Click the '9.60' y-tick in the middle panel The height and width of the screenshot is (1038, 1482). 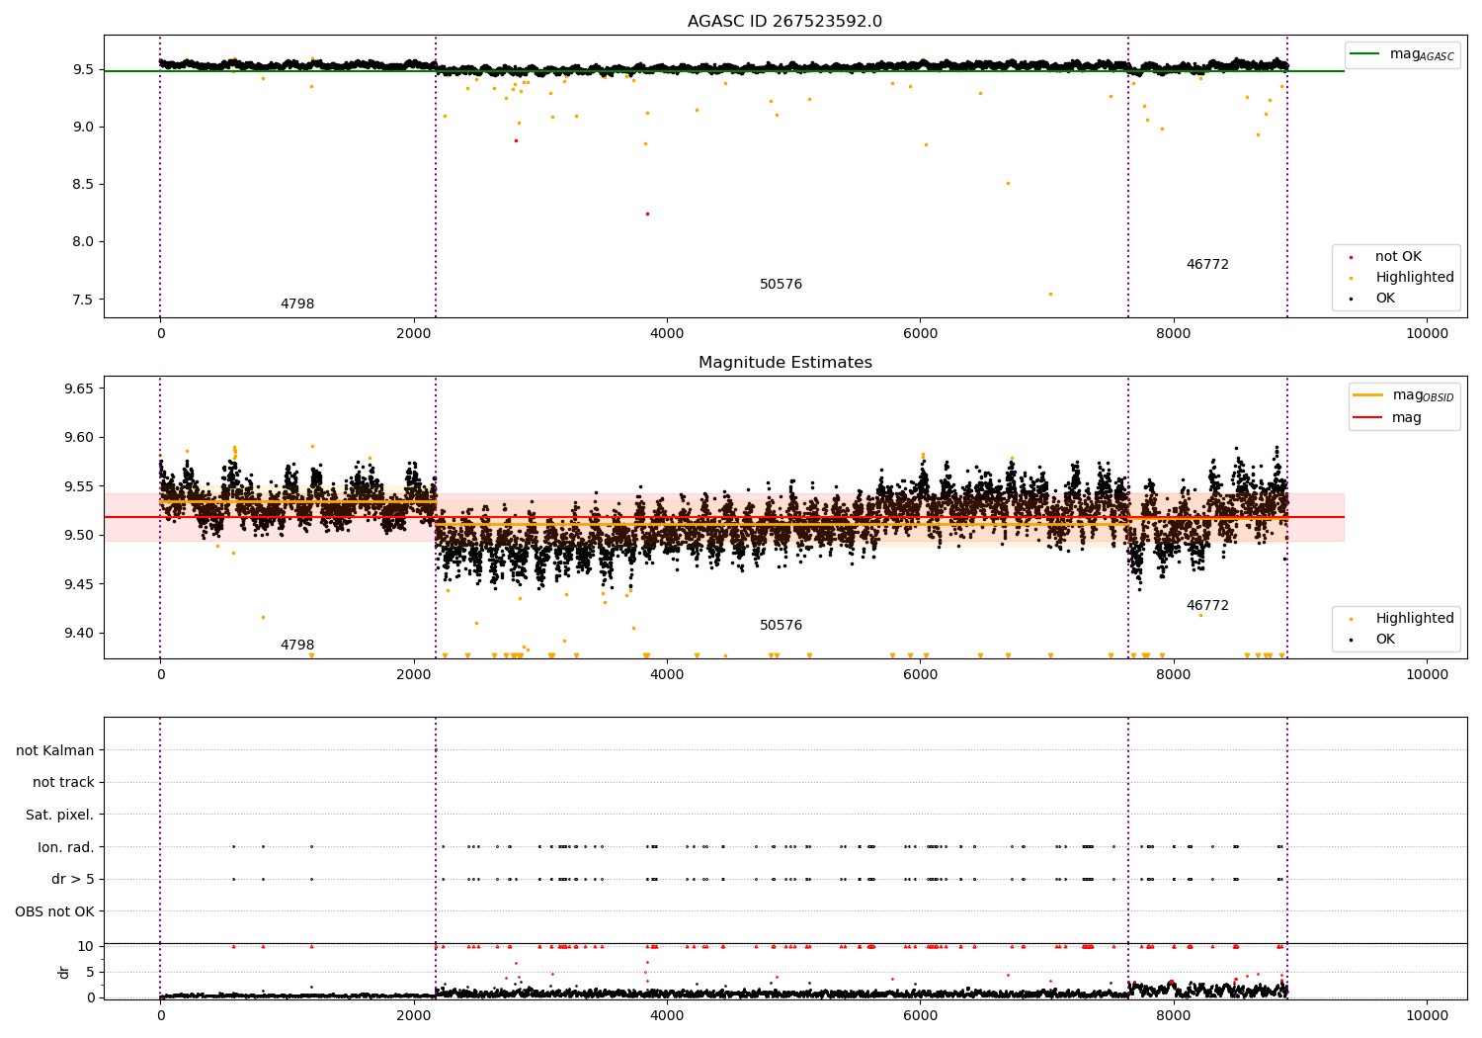tap(78, 438)
